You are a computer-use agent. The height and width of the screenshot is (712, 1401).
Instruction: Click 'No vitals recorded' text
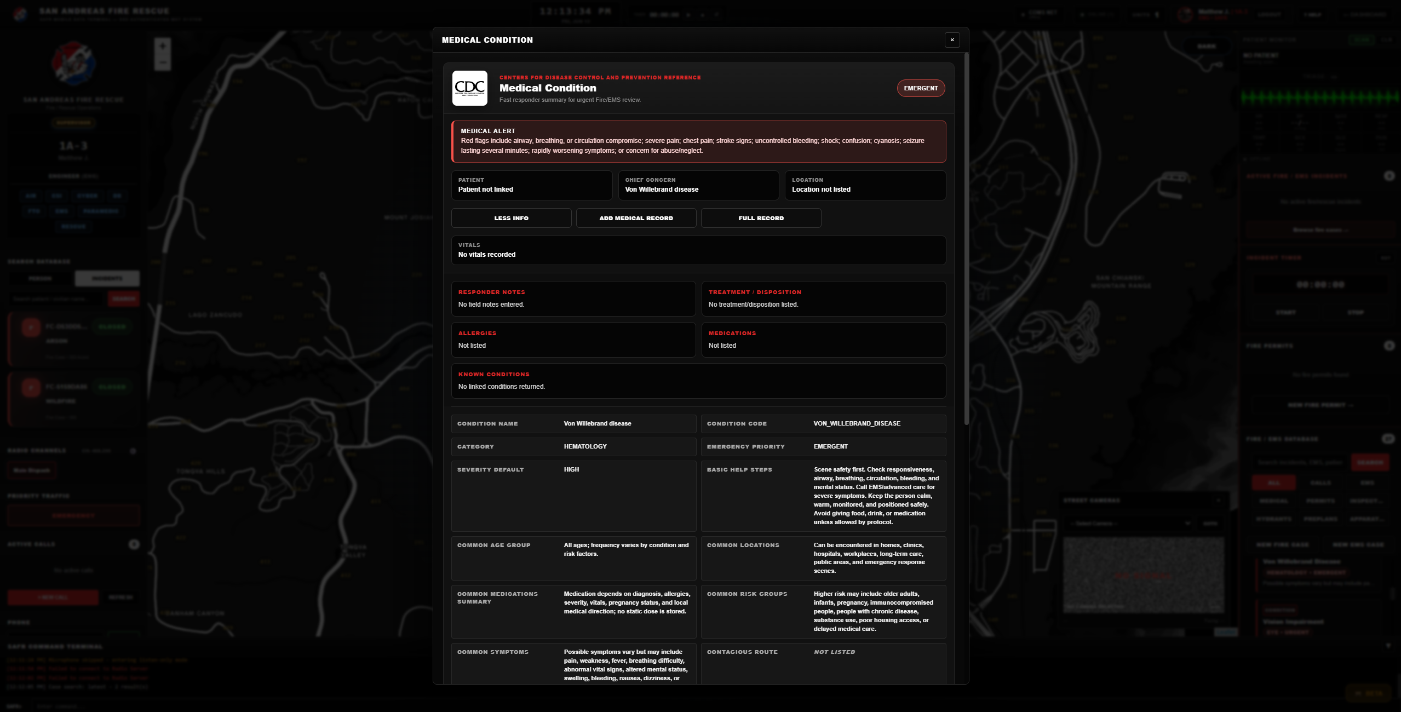point(487,255)
